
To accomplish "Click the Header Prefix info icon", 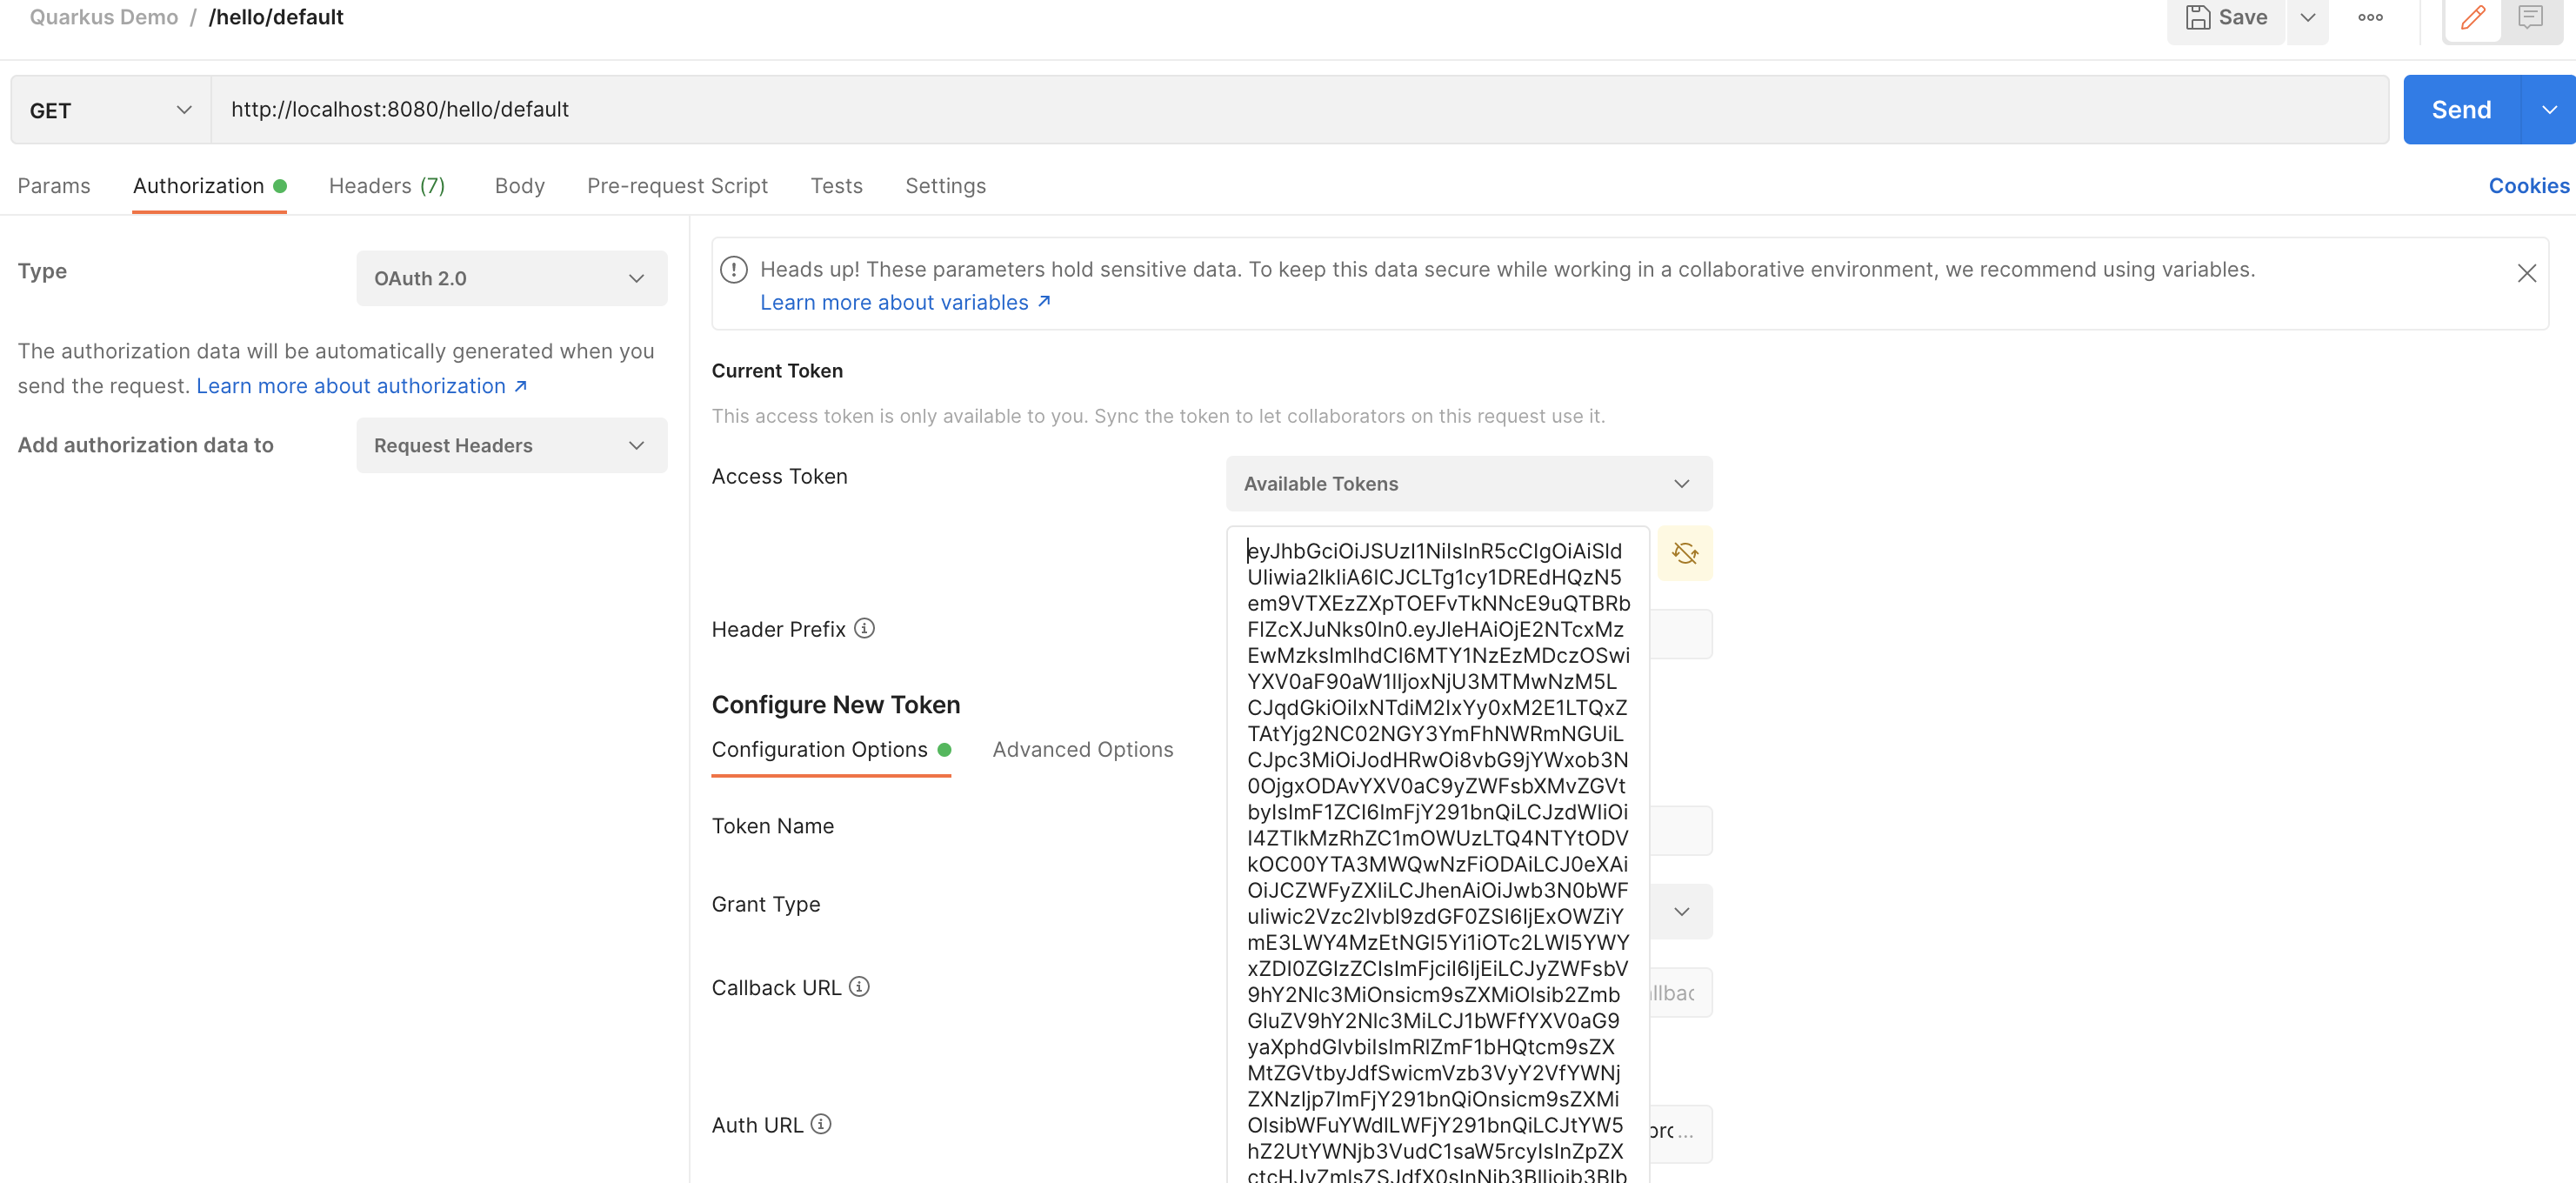I will click(864, 628).
